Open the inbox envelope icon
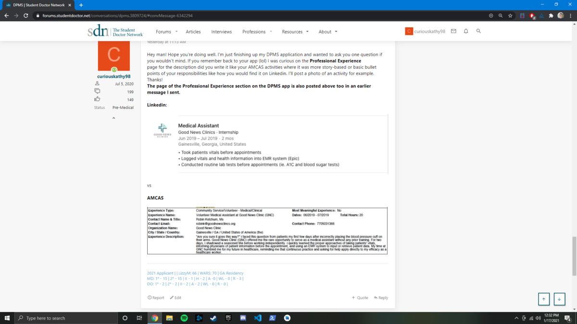Viewport: 577px width, 324px height. pos(453,31)
